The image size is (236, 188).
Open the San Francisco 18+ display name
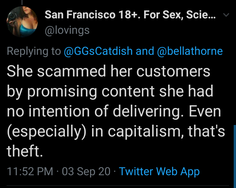tap(130, 15)
